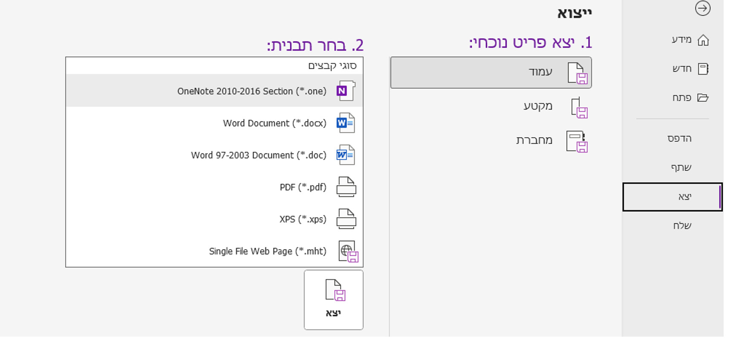Select the עמוד current item option
Viewport: 733px width, 349px height.
491,72
